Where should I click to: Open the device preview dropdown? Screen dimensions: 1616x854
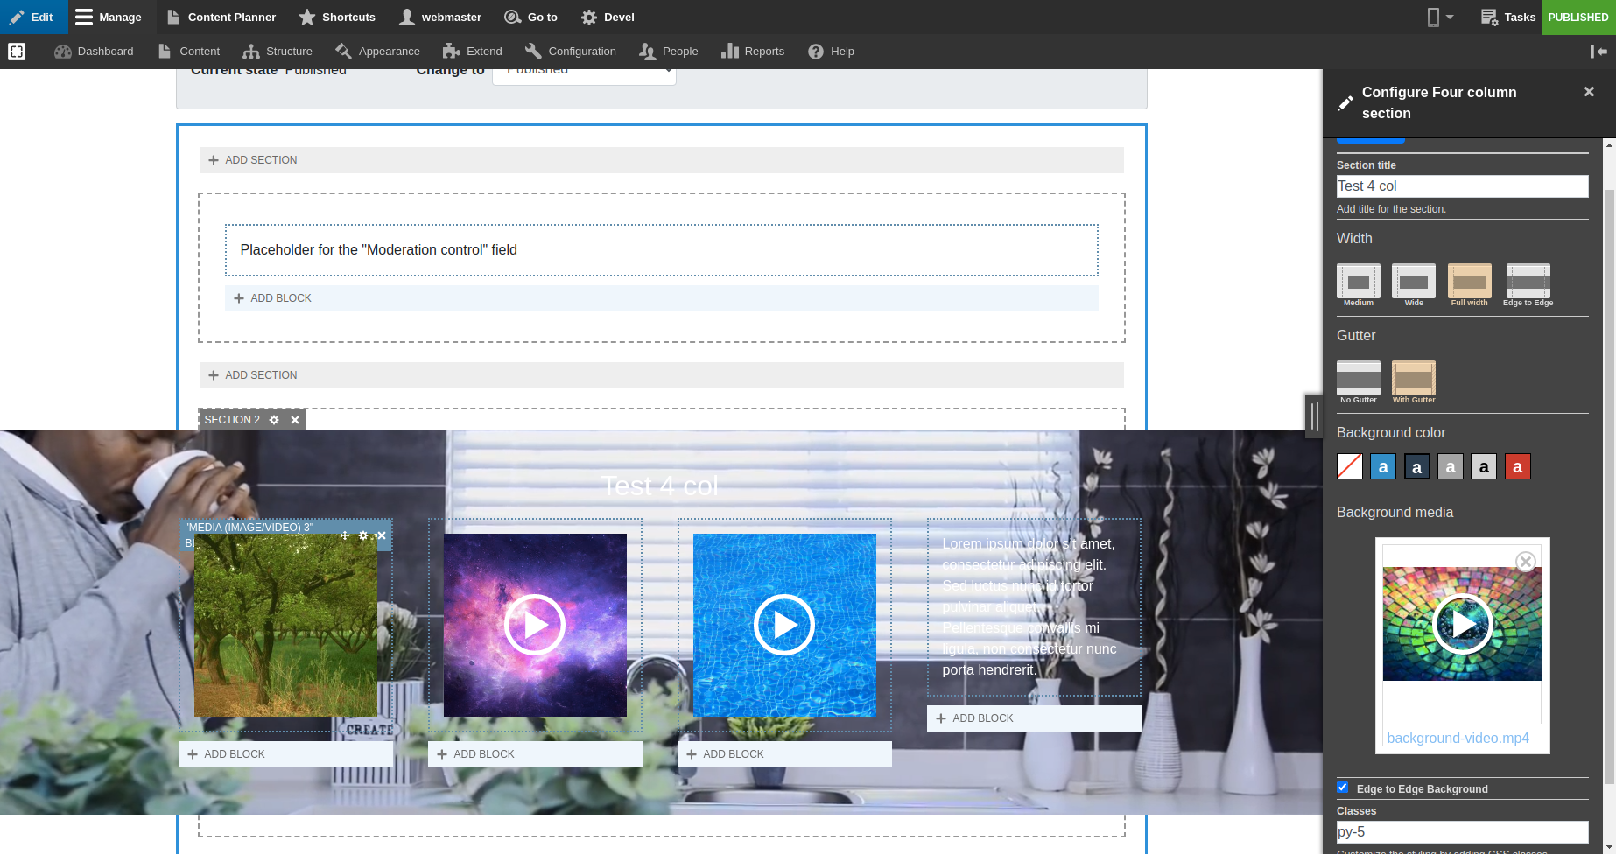click(1440, 17)
